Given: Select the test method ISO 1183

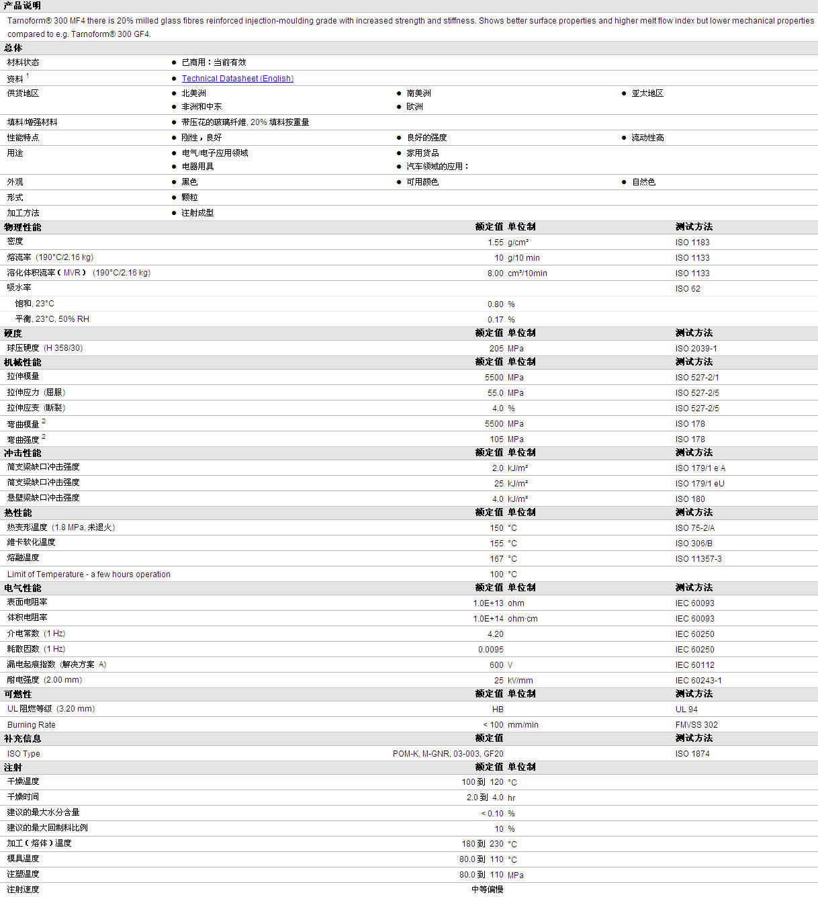Looking at the screenshot, I should [x=692, y=243].
